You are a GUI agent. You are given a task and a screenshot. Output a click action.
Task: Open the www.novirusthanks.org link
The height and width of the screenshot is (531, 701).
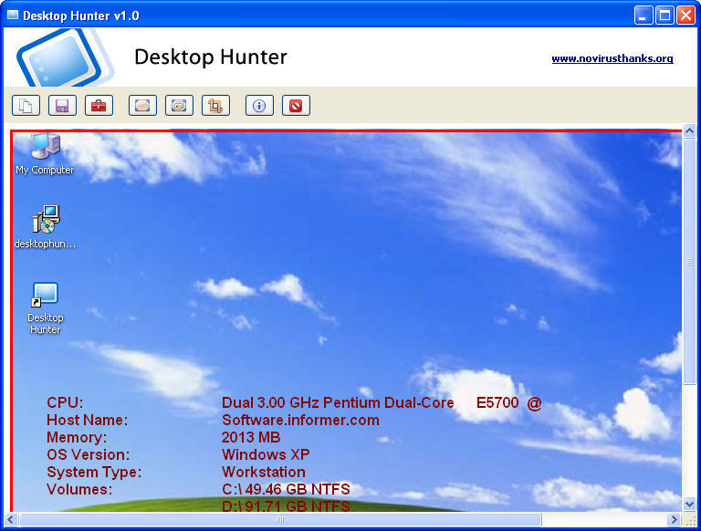pyautogui.click(x=612, y=58)
